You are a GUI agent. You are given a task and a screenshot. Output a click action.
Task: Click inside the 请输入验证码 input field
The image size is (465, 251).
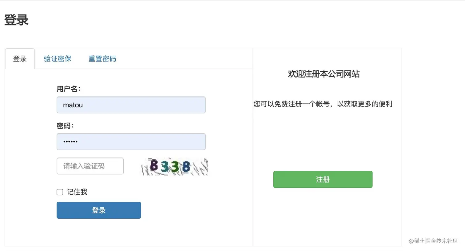[90, 166]
